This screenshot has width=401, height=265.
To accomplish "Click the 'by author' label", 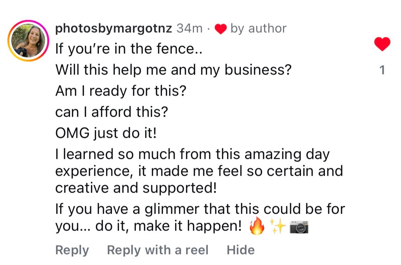I will (x=258, y=28).
